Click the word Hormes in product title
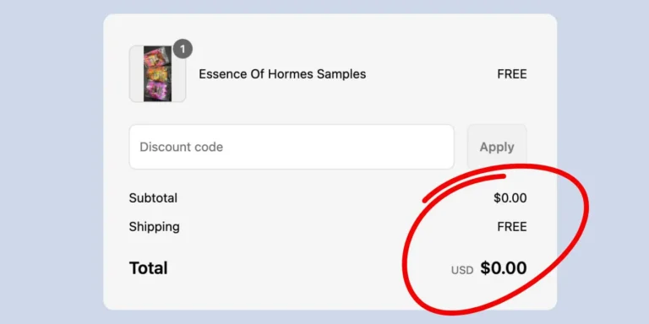 coord(291,74)
